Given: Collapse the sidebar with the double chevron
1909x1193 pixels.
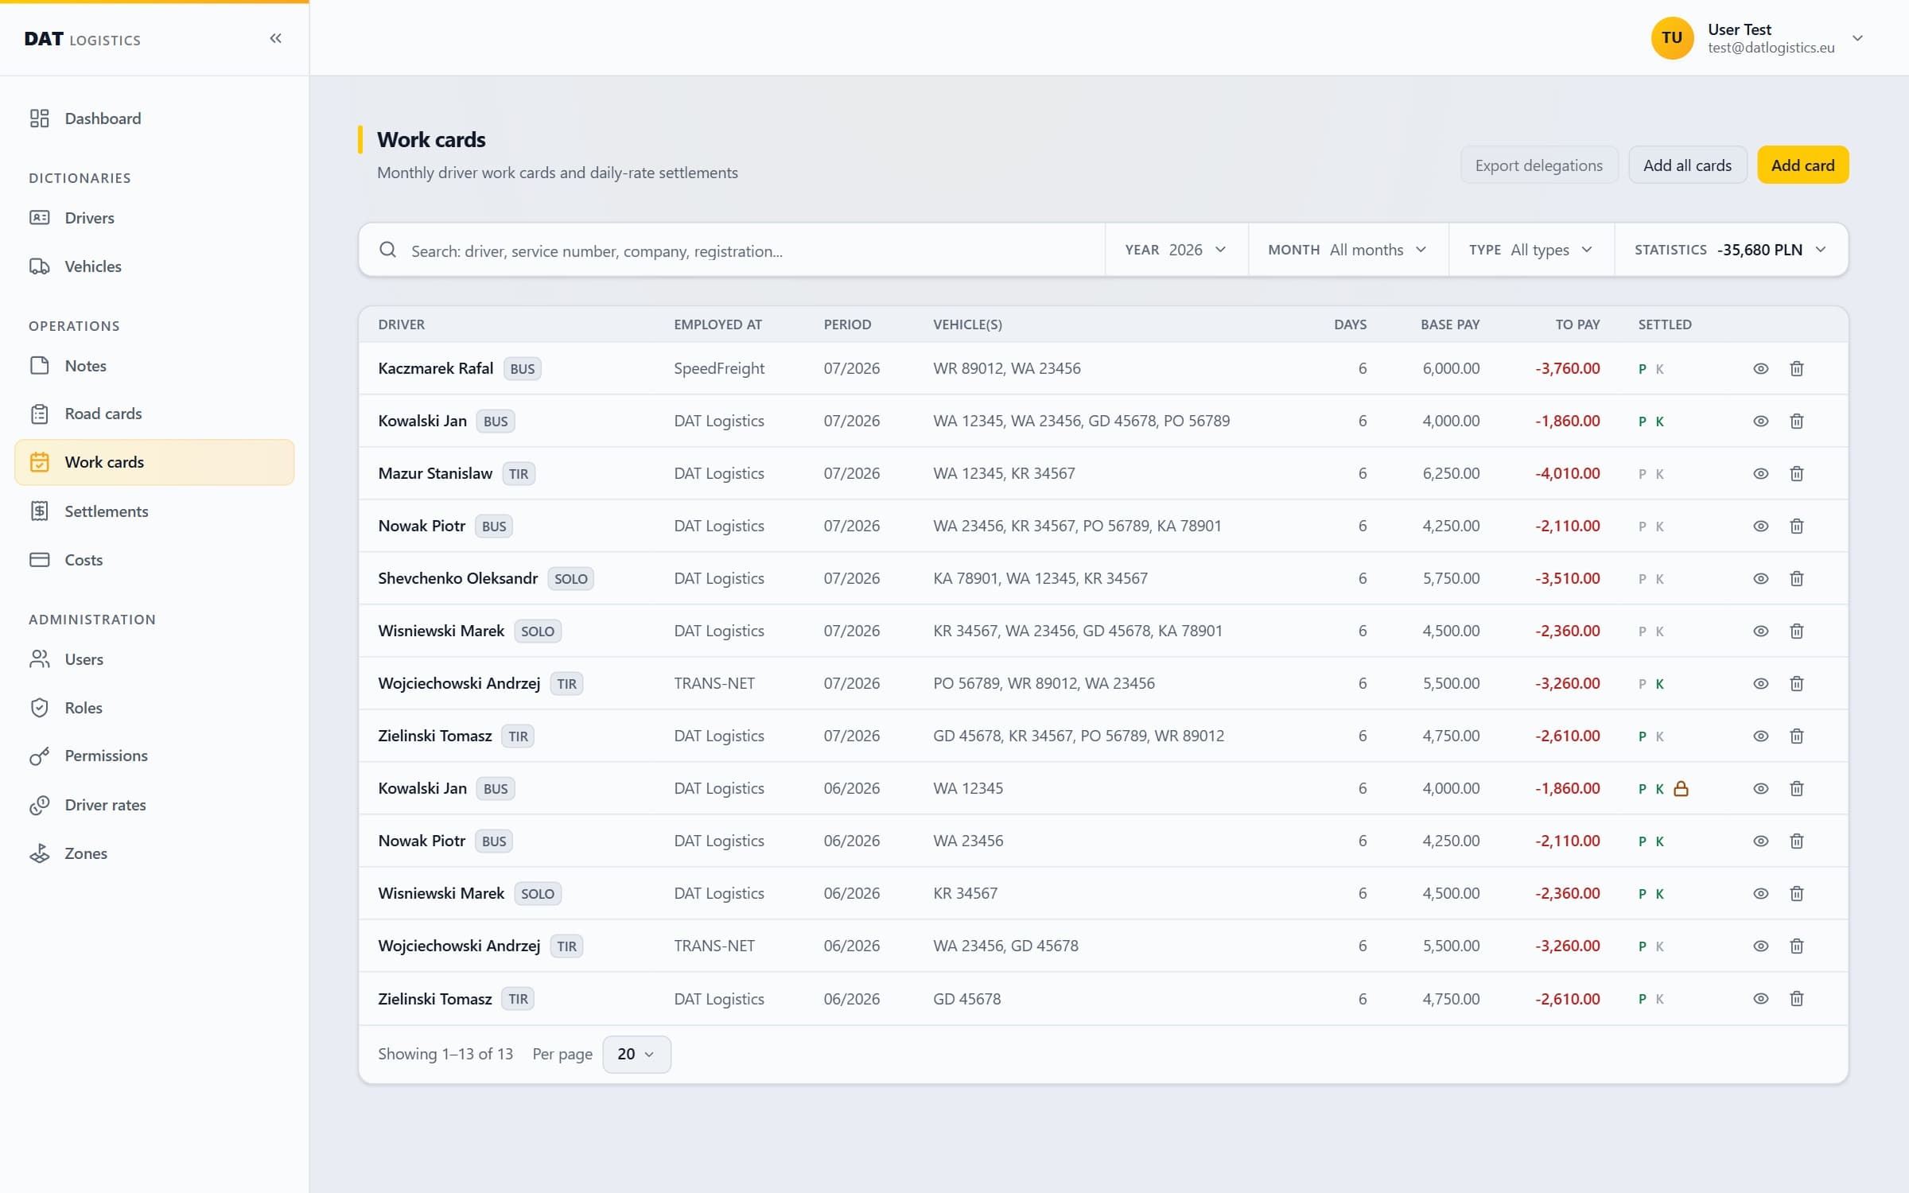Looking at the screenshot, I should click(x=275, y=38).
